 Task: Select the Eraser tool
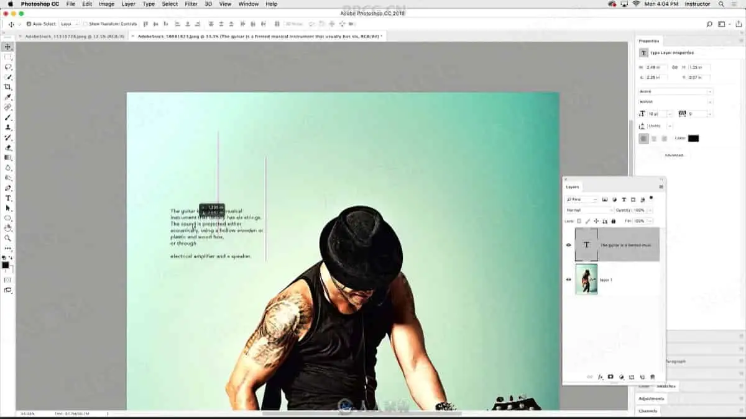coord(8,148)
